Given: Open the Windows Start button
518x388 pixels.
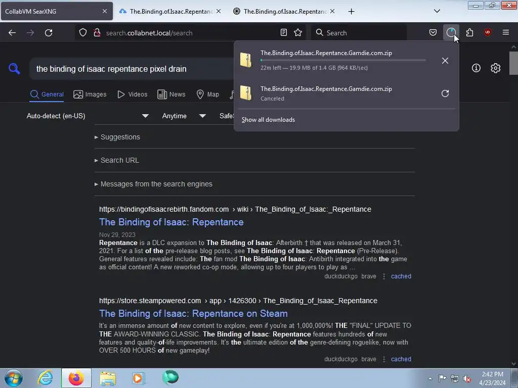Looking at the screenshot, I should (14, 378).
